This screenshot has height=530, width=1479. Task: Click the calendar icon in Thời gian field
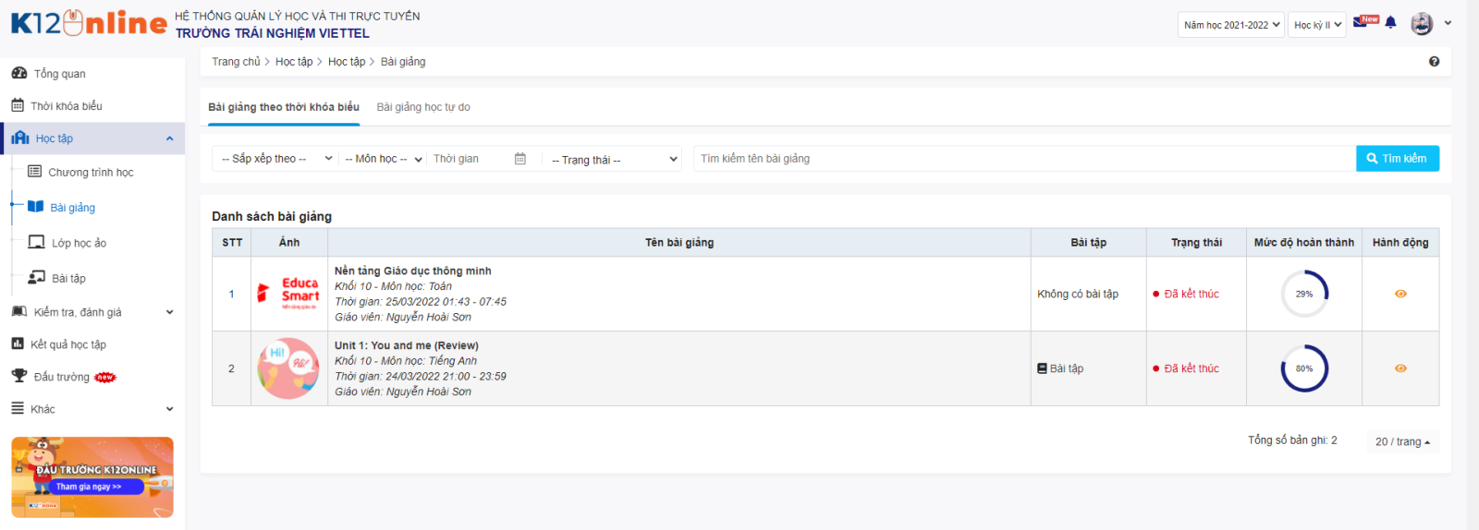click(x=520, y=159)
